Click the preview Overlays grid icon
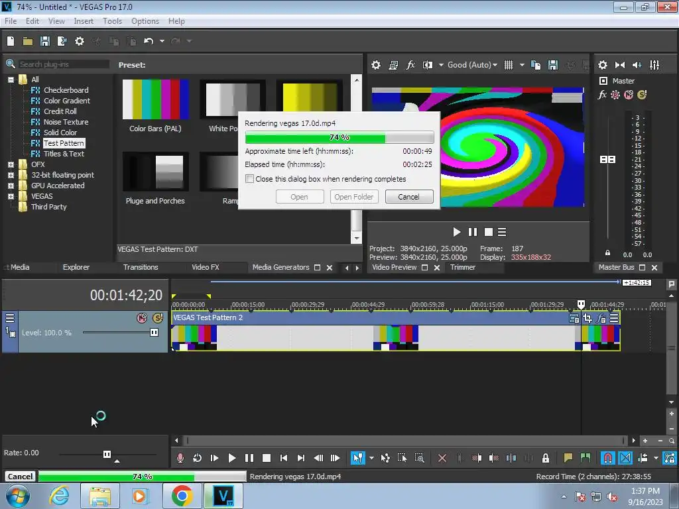This screenshot has width=679, height=509. (x=509, y=65)
